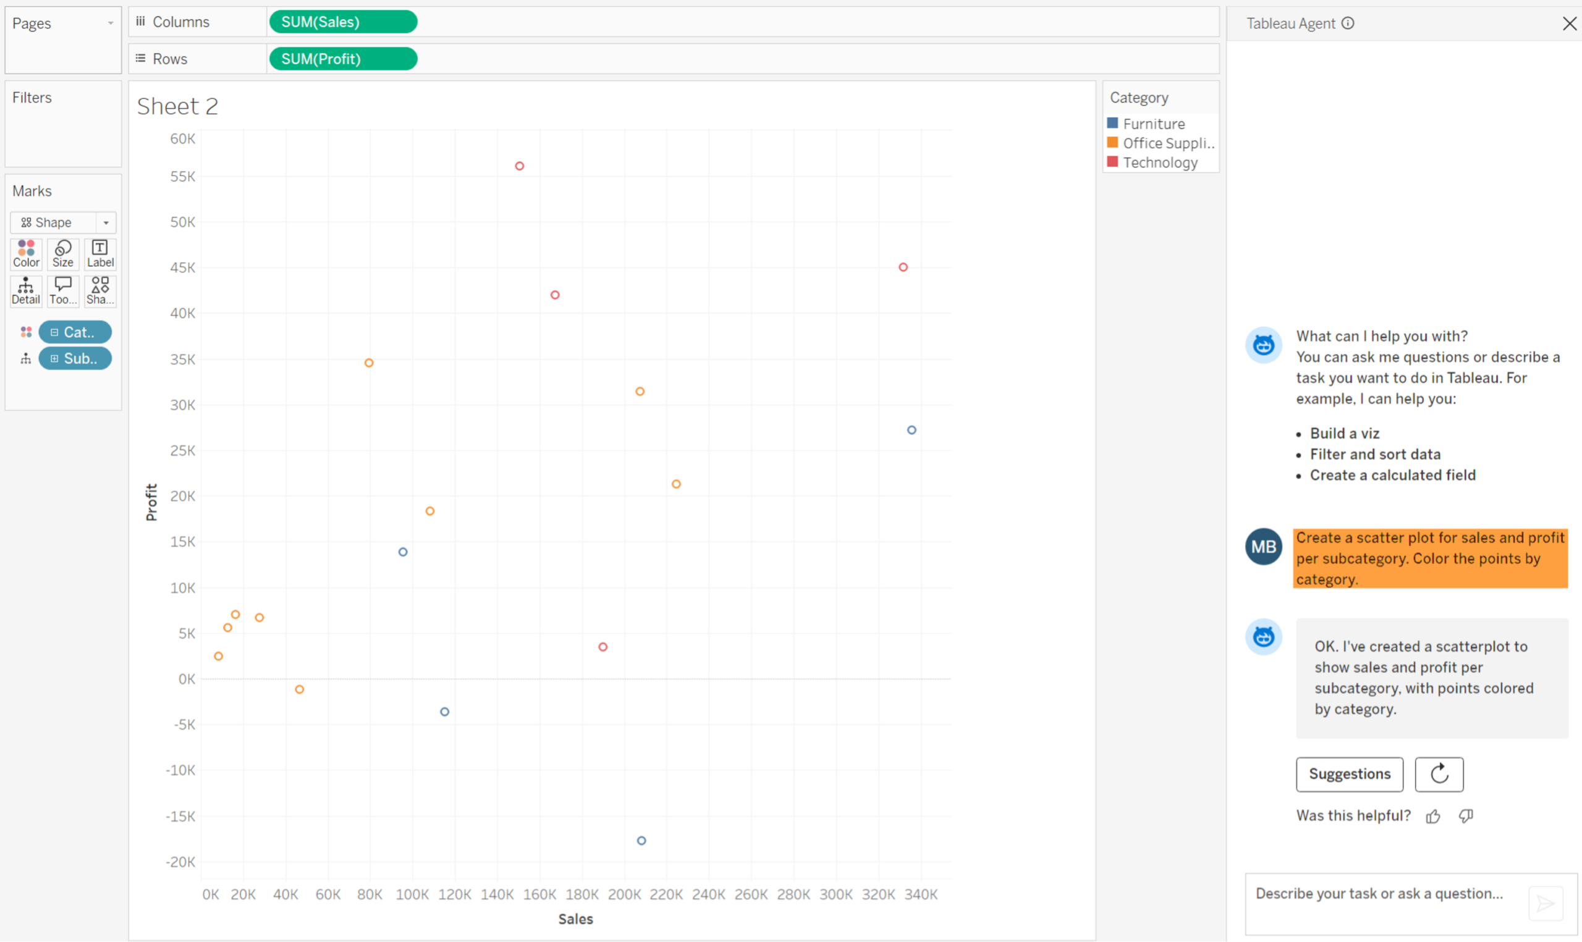Viewport: 1582px width, 942px height.
Task: Select the SUM(Profit) pill in Rows
Action: pos(343,59)
